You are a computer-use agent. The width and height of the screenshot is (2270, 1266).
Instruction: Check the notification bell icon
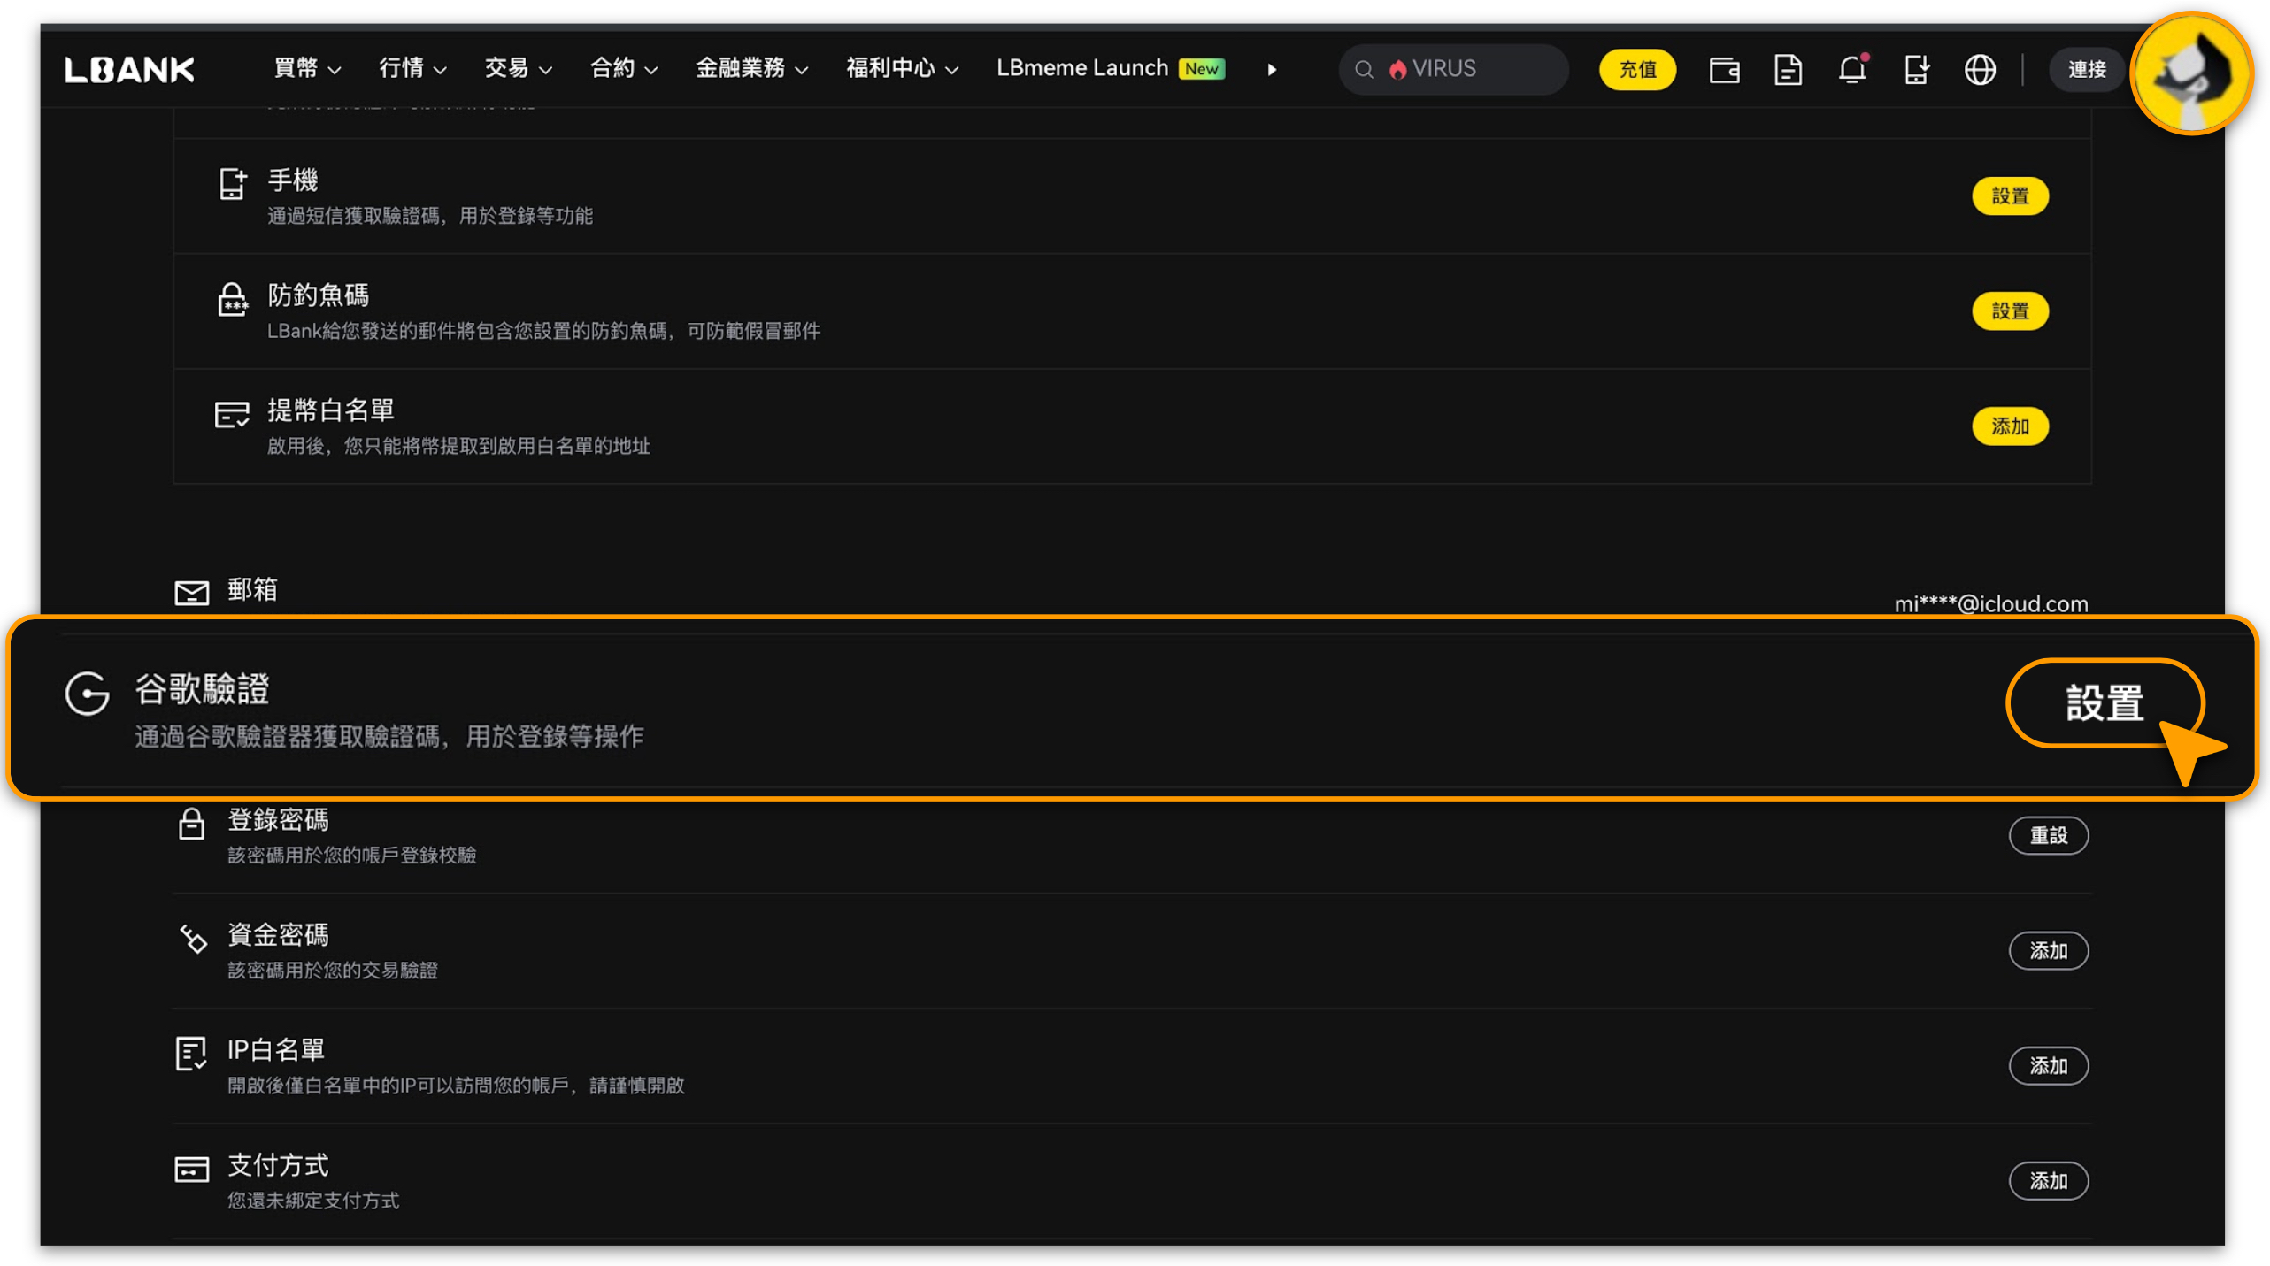click(1852, 69)
